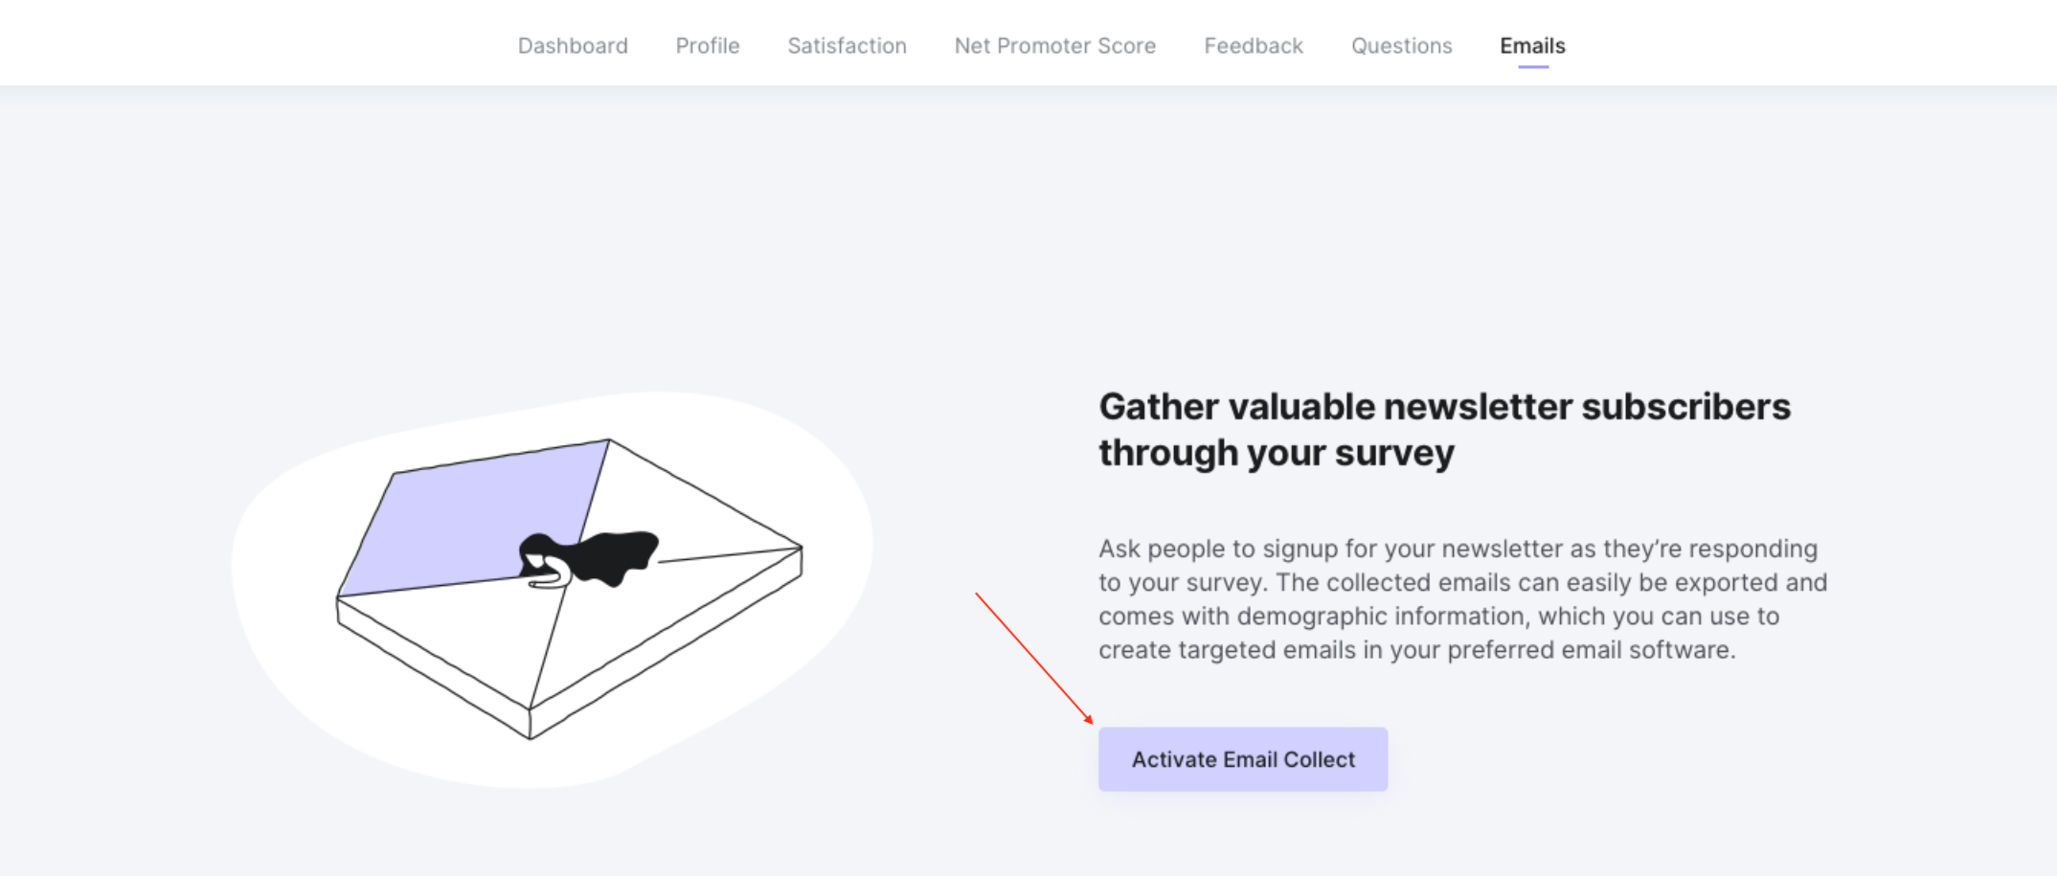Open the Dashboard tab
Screen dimensions: 2057x876
click(573, 45)
